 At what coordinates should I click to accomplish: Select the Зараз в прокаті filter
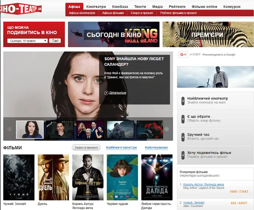pos(86,148)
